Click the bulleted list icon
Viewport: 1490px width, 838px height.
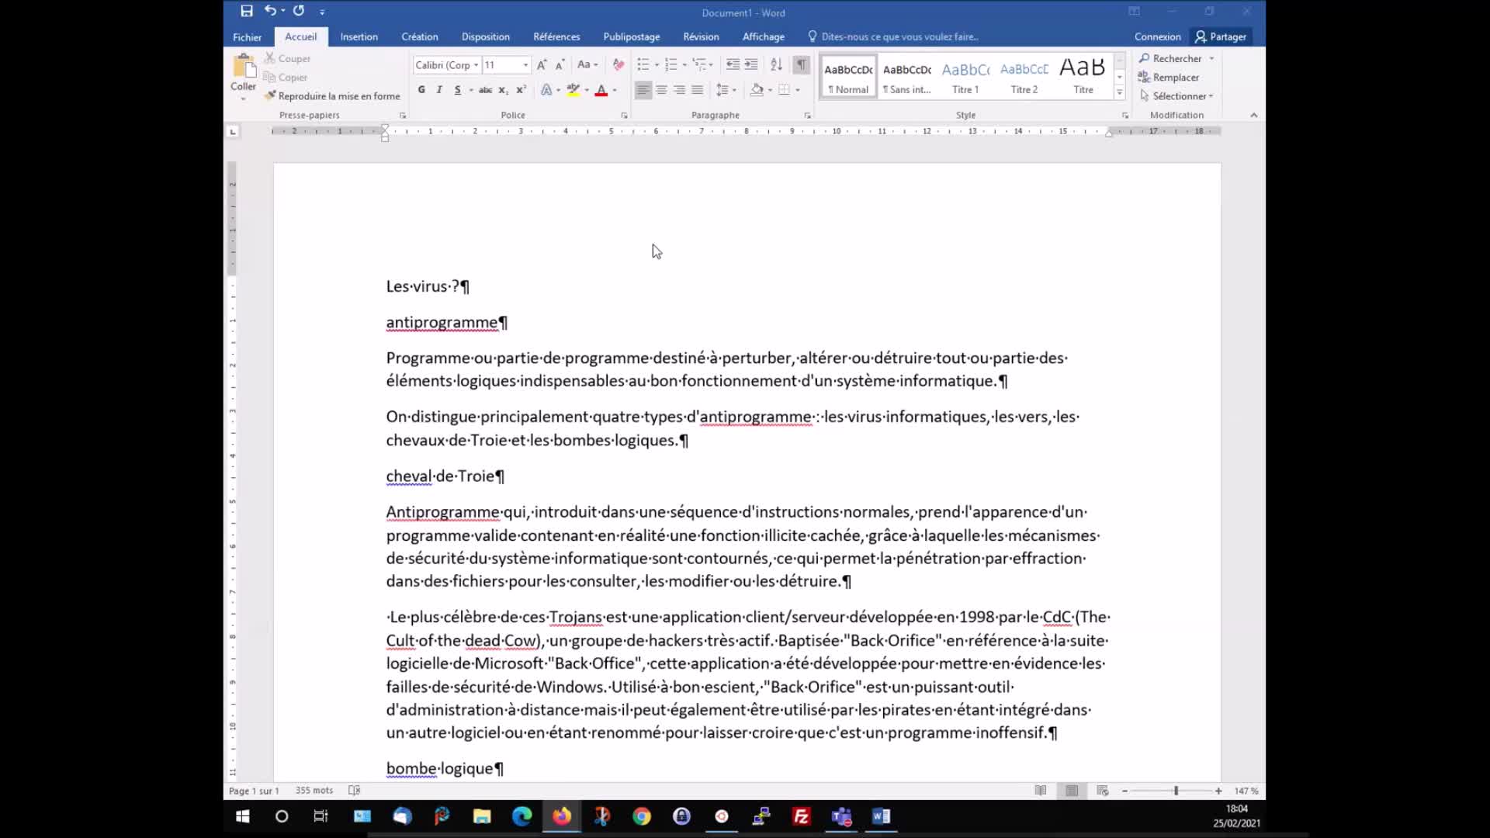click(643, 64)
